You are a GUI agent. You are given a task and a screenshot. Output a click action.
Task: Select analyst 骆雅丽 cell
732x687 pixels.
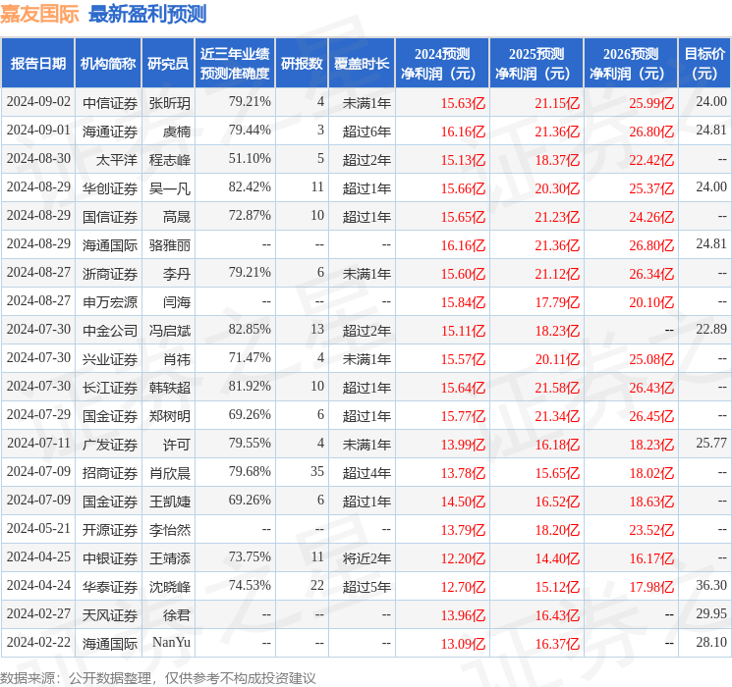pyautogui.click(x=168, y=244)
